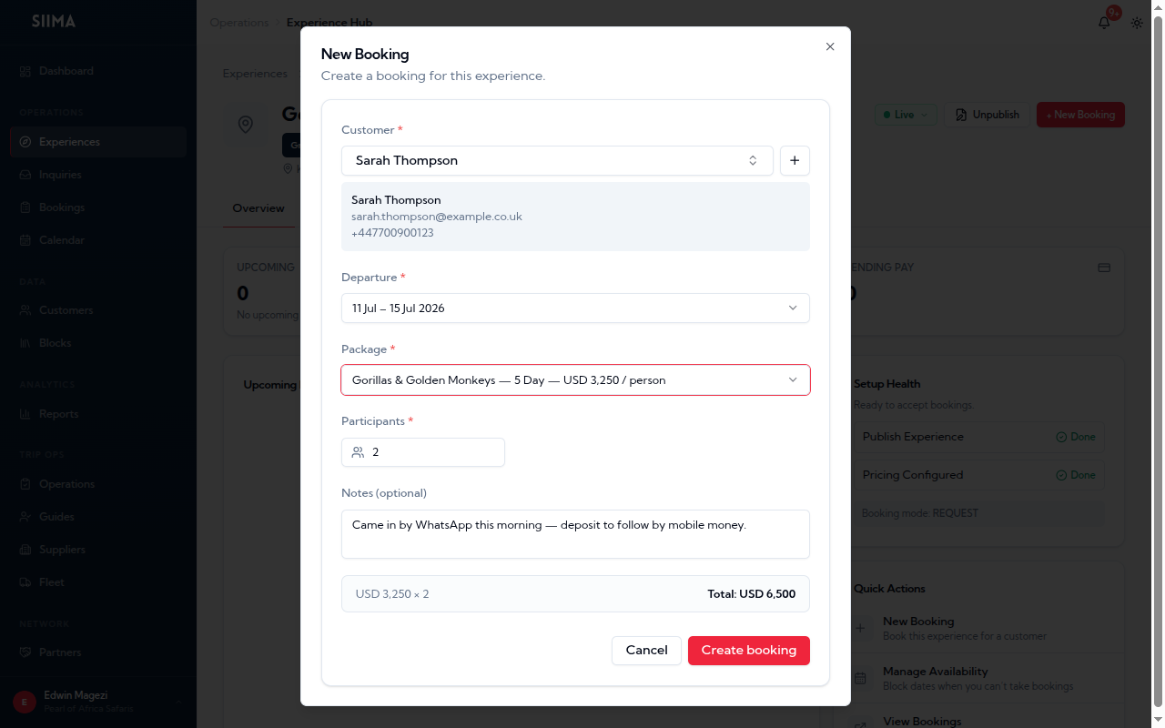Click the Operations sidebar icon
This screenshot has width=1165, height=728.
[25, 484]
